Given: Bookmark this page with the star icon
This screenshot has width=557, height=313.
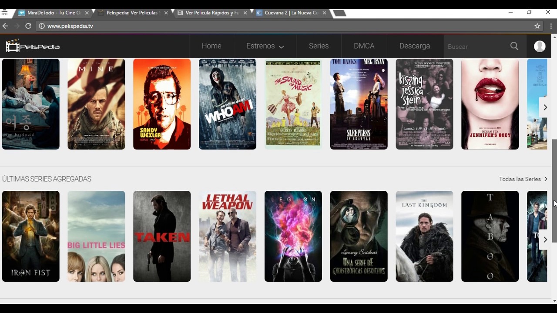Looking at the screenshot, I should pyautogui.click(x=537, y=26).
